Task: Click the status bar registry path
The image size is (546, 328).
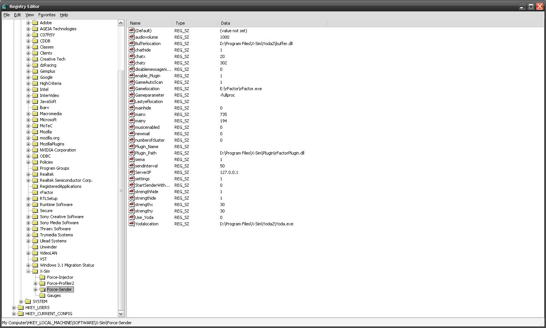Action: click(67, 323)
